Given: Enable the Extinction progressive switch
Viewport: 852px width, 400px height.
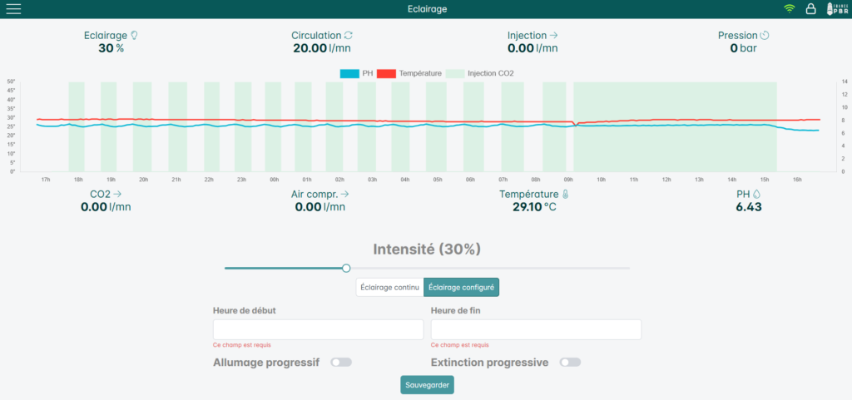Looking at the screenshot, I should (571, 362).
